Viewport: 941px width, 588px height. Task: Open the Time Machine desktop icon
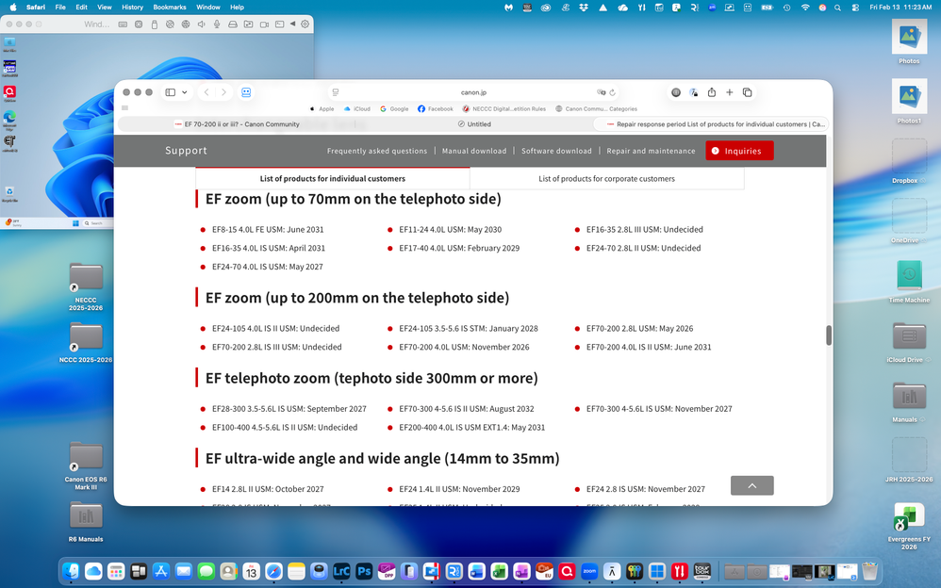click(x=909, y=282)
